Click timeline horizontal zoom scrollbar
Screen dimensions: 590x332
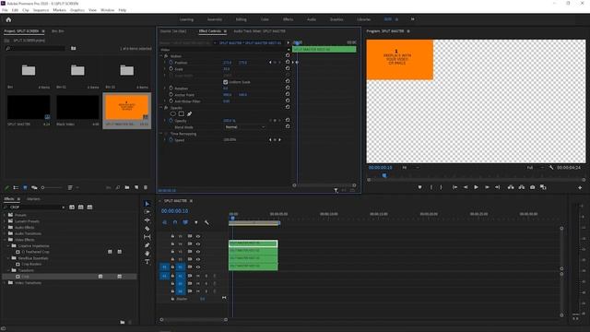pos(194,320)
